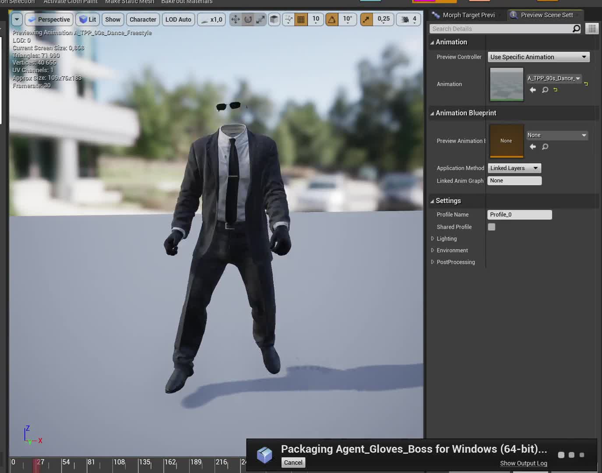Open the Preview Controller dropdown

coord(539,57)
